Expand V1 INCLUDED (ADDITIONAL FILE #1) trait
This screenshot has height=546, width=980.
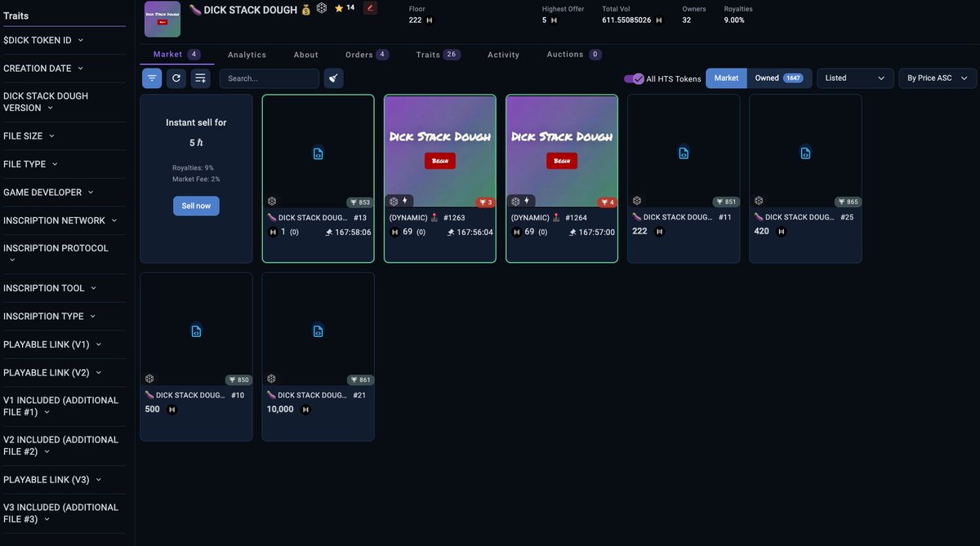[61, 406]
